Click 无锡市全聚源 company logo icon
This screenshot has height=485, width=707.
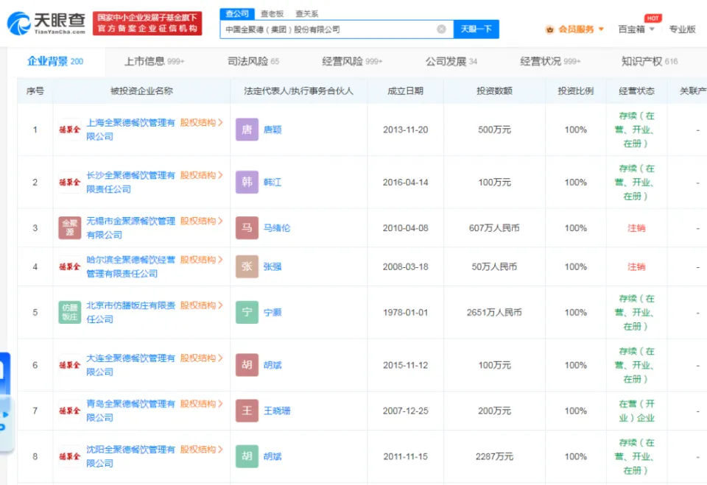70,228
